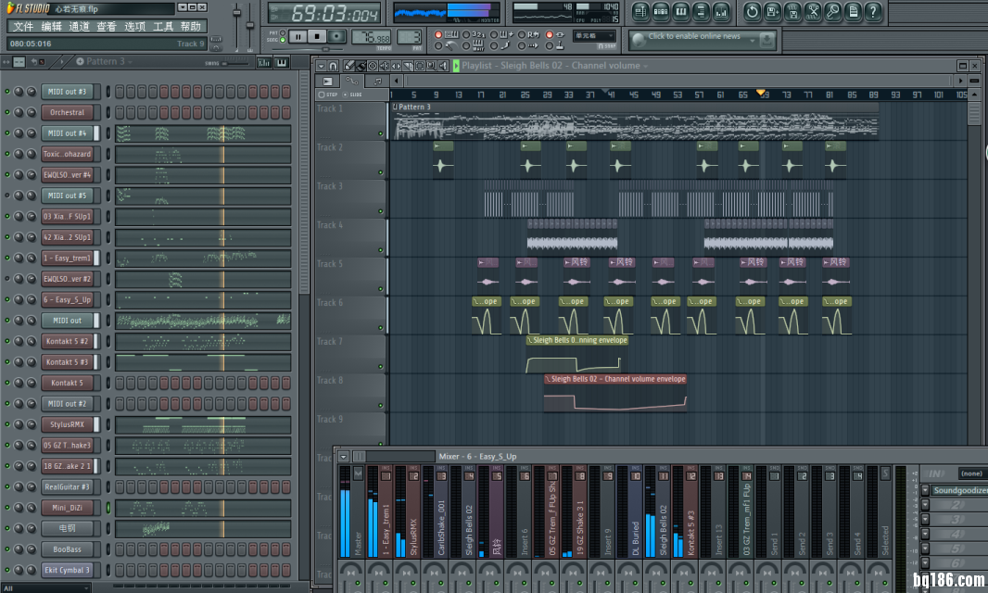Viewport: 988px width, 593px height.
Task: Open the snap setting dropdown in toolbar
Action: 593,35
